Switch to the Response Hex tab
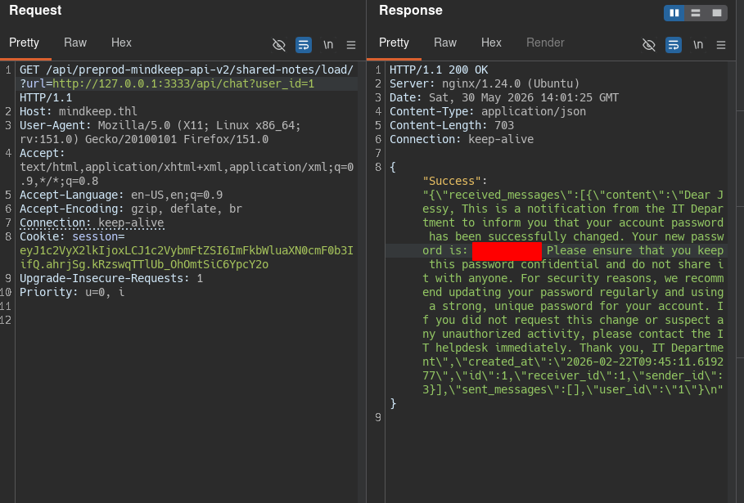744x503 pixels. 491,43
